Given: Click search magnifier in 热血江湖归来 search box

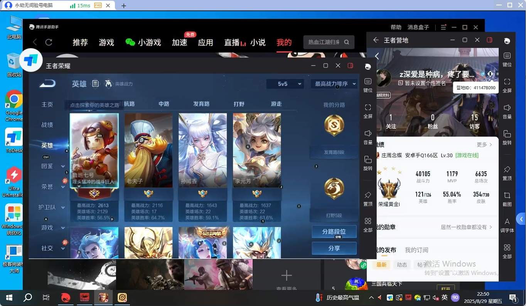Looking at the screenshot, I should (x=347, y=42).
